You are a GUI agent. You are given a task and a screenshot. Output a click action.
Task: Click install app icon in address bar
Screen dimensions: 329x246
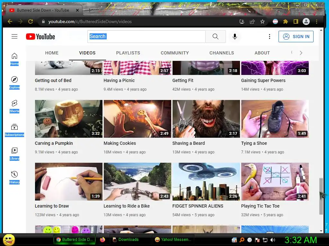tap(242, 21)
